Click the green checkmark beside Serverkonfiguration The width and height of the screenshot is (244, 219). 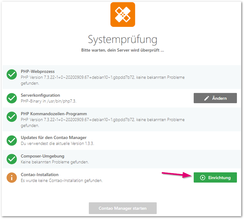coord(12,98)
